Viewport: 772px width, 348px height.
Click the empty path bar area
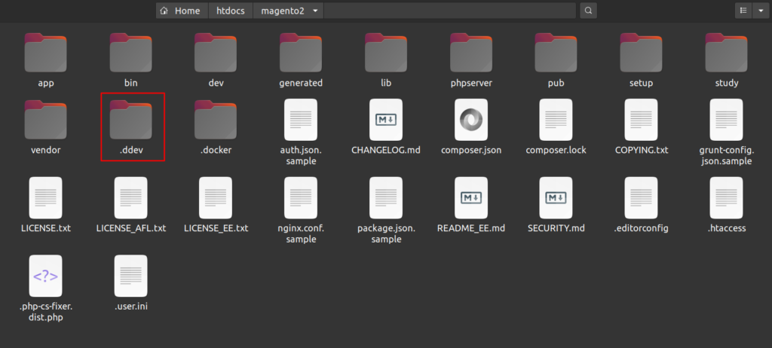tap(449, 11)
